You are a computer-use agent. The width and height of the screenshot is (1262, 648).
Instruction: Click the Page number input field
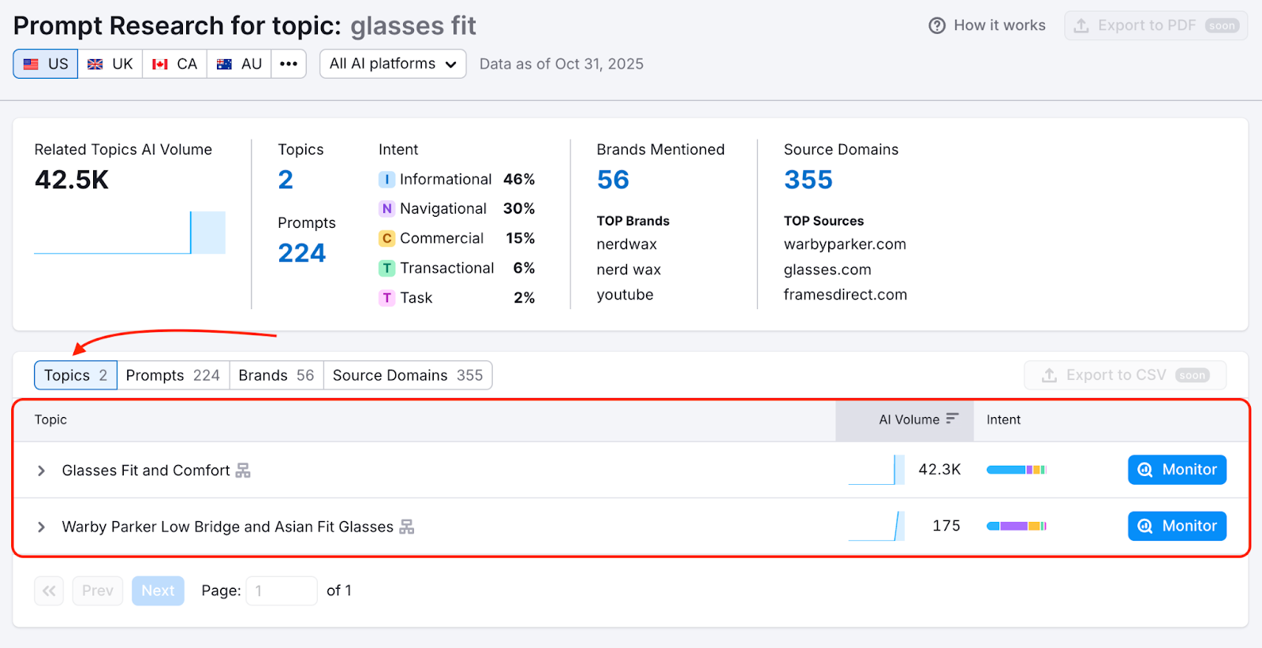[281, 590]
